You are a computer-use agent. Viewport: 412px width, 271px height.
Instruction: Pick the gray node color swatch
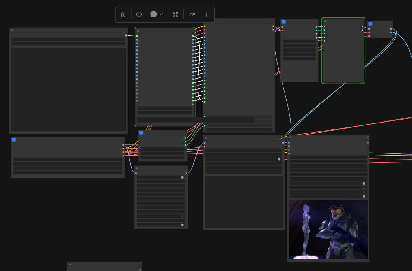point(153,14)
